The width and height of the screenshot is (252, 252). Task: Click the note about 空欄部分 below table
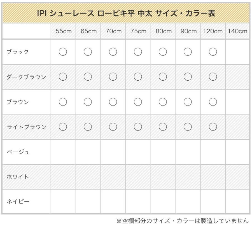pos(182,221)
